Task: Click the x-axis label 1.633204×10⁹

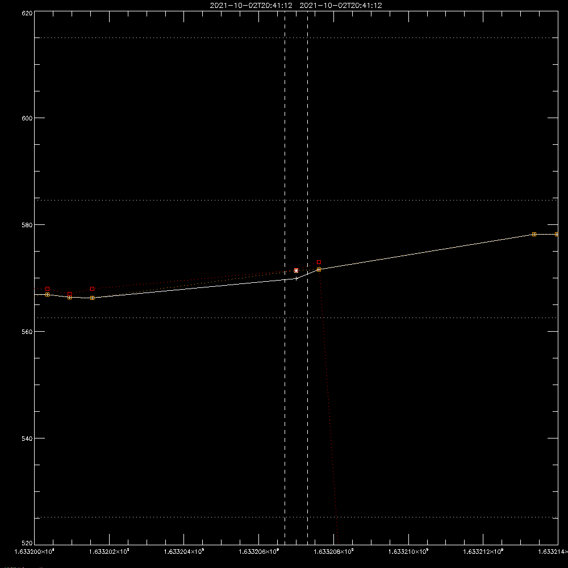Action: (184, 552)
